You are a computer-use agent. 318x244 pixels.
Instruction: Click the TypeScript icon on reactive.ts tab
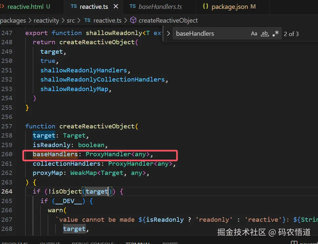pos(74,7)
